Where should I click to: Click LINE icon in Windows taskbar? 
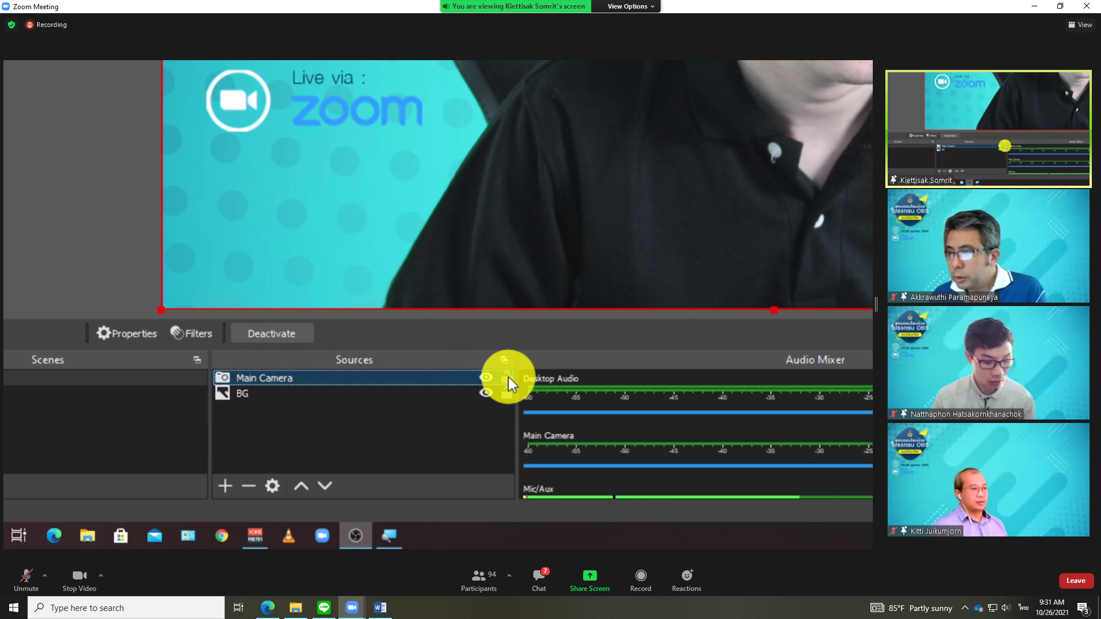point(324,608)
